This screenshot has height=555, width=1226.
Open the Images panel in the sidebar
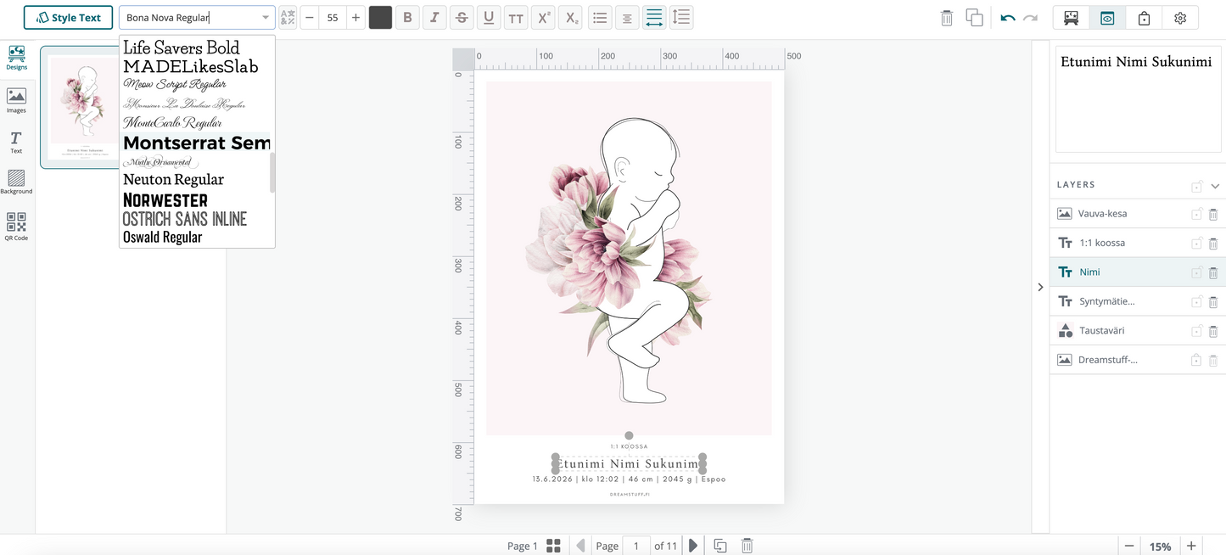coord(16,100)
